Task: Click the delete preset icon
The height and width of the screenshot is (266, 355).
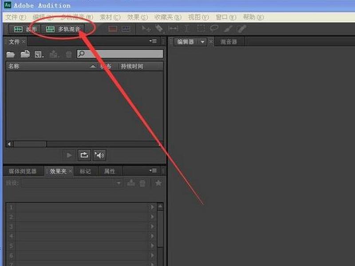Action: pos(142,183)
